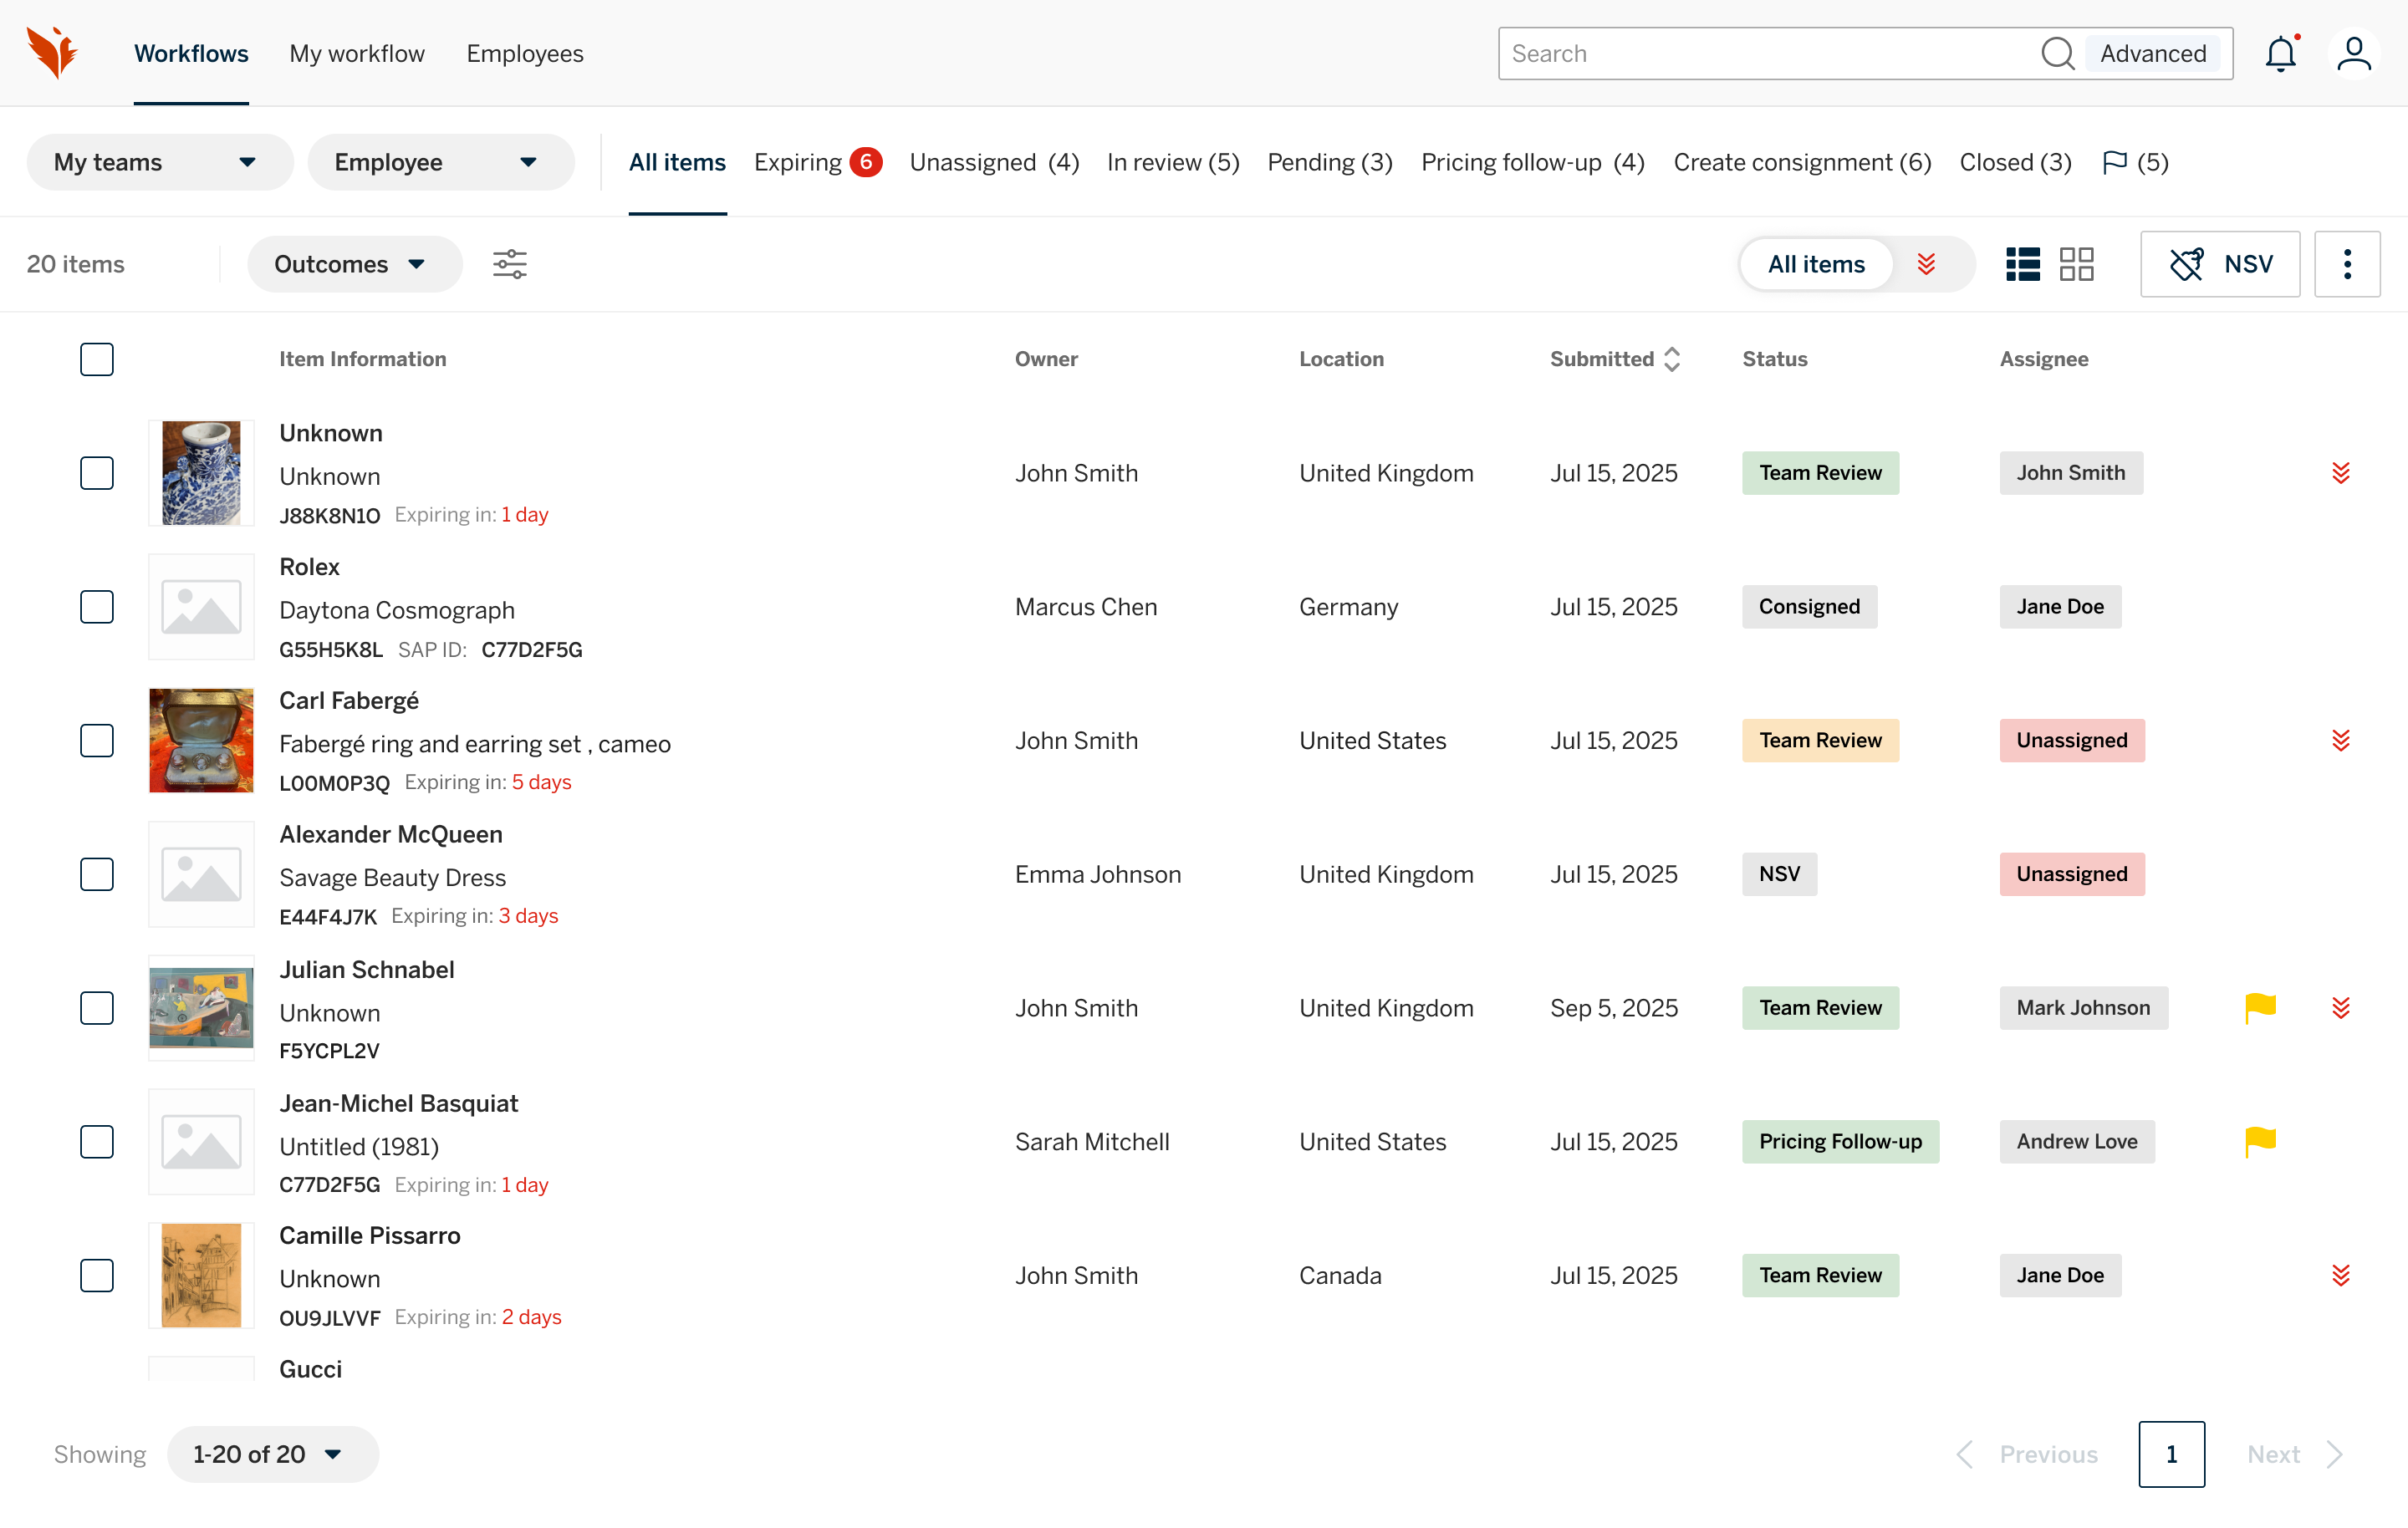Click the Previous page link
The width and height of the screenshot is (2408, 1528).
point(2048,1454)
